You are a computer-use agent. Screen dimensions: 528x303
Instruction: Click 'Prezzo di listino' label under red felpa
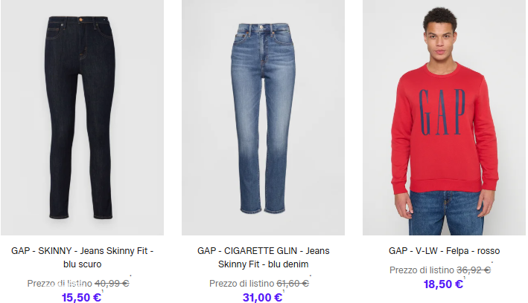[422, 270]
